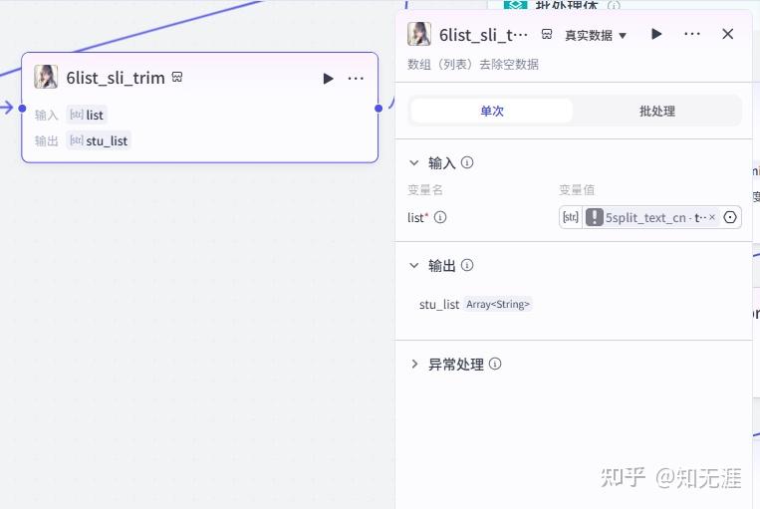Image resolution: width=760 pixels, height=509 pixels.
Task: Click the warning icon in the variable reference
Action: 595,217
